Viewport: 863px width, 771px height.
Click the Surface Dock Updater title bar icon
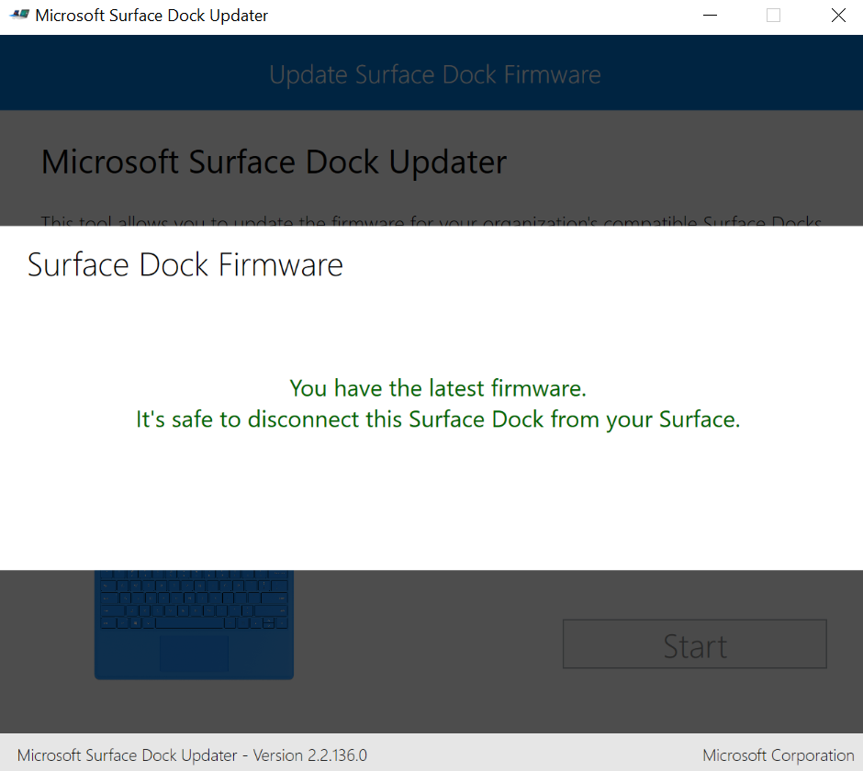pos(19,15)
